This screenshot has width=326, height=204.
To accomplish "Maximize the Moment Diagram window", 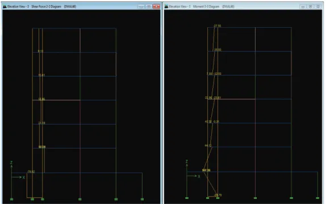I will point(311,7).
